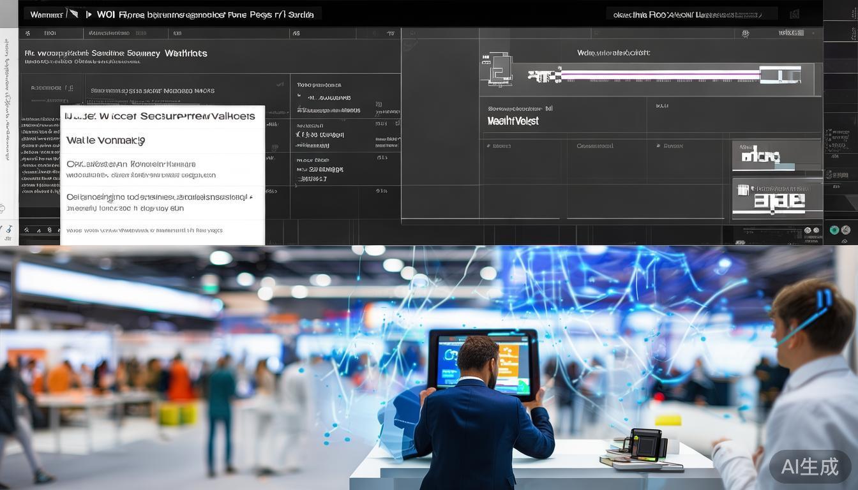858x490 pixels.
Task: Click the arrow icon beside the Wammmr label
Action: (73, 13)
